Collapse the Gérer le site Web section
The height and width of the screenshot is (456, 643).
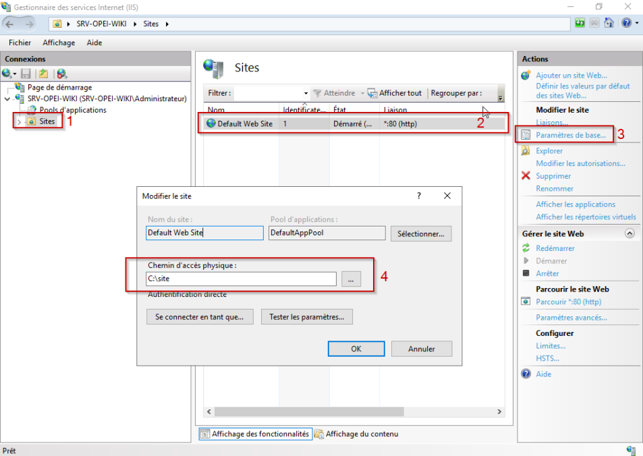[630, 233]
